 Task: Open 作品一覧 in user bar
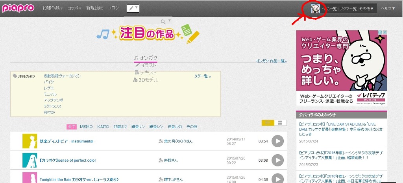[329, 9]
